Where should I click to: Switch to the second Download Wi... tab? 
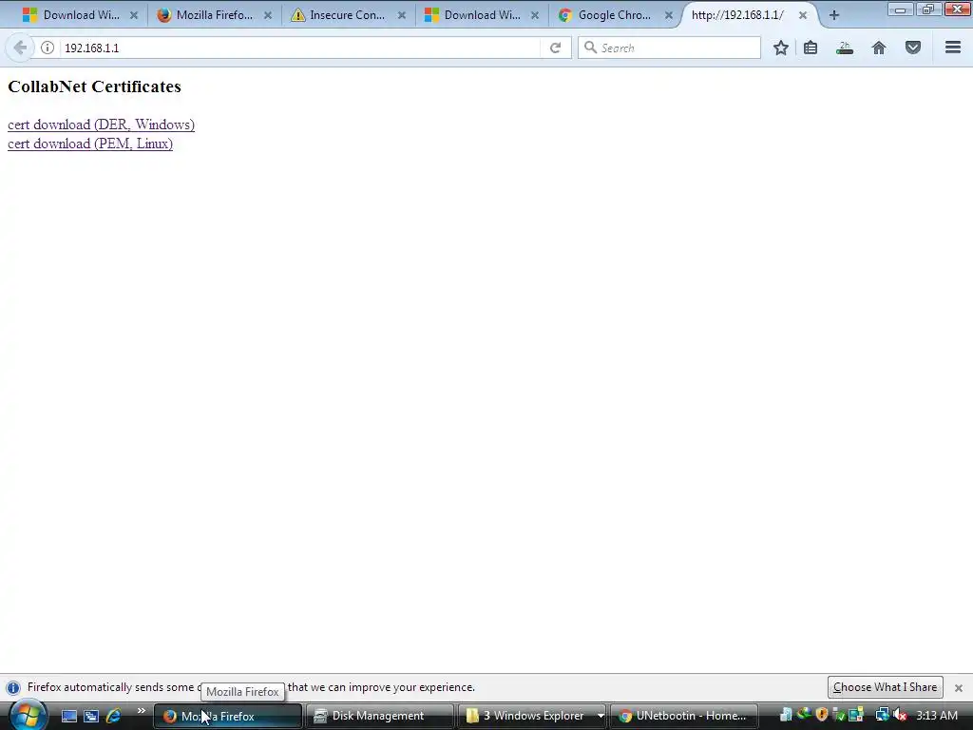pyautogui.click(x=482, y=15)
